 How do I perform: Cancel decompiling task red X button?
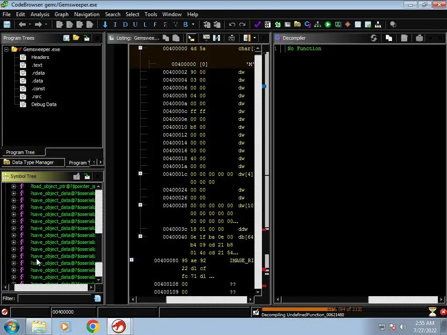(444, 312)
